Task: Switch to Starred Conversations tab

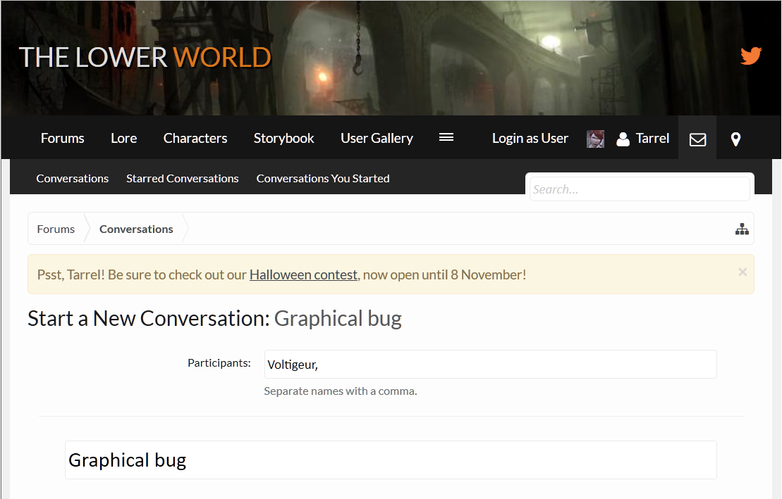Action: click(183, 178)
